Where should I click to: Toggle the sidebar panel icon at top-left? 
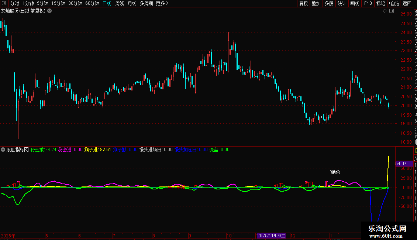(x=4, y=3)
